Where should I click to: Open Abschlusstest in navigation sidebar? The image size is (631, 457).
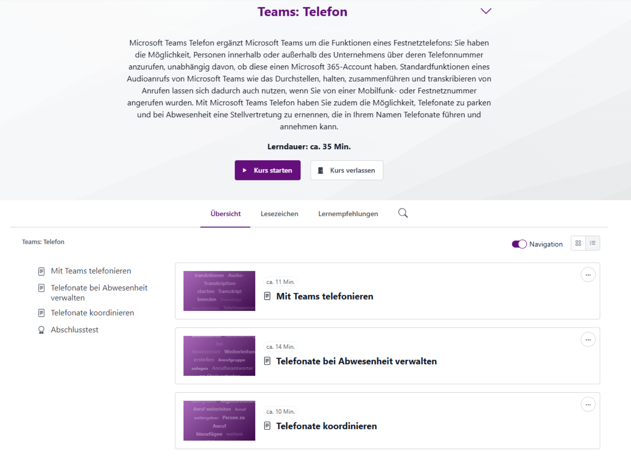tap(75, 330)
